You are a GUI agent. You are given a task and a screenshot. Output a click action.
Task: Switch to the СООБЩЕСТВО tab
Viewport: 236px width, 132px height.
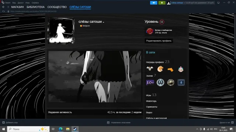click(57, 7)
